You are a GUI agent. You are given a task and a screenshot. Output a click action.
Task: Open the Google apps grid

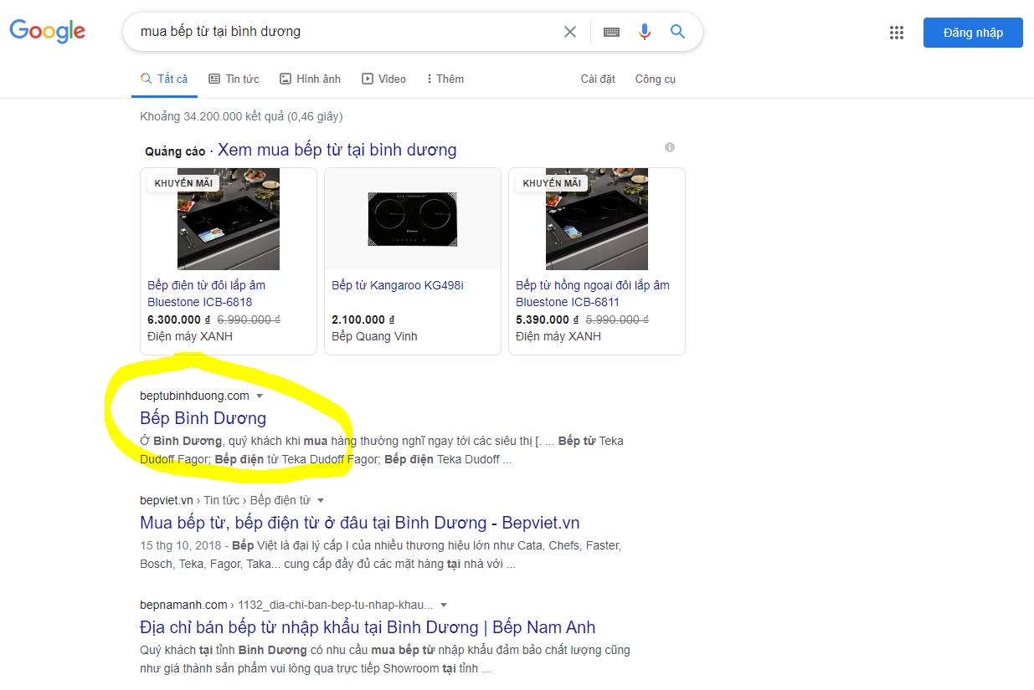[x=897, y=33]
